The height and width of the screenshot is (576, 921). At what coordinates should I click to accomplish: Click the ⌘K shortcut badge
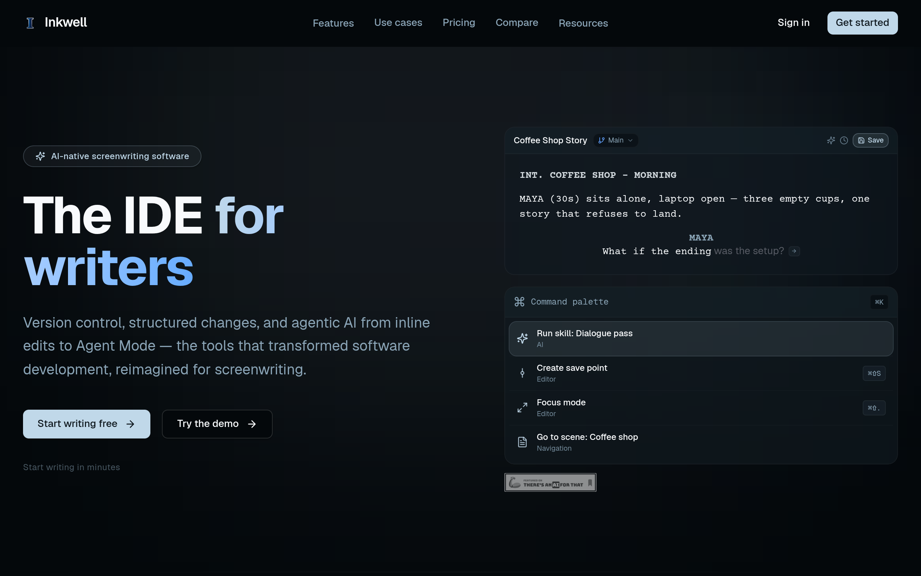coord(879,302)
